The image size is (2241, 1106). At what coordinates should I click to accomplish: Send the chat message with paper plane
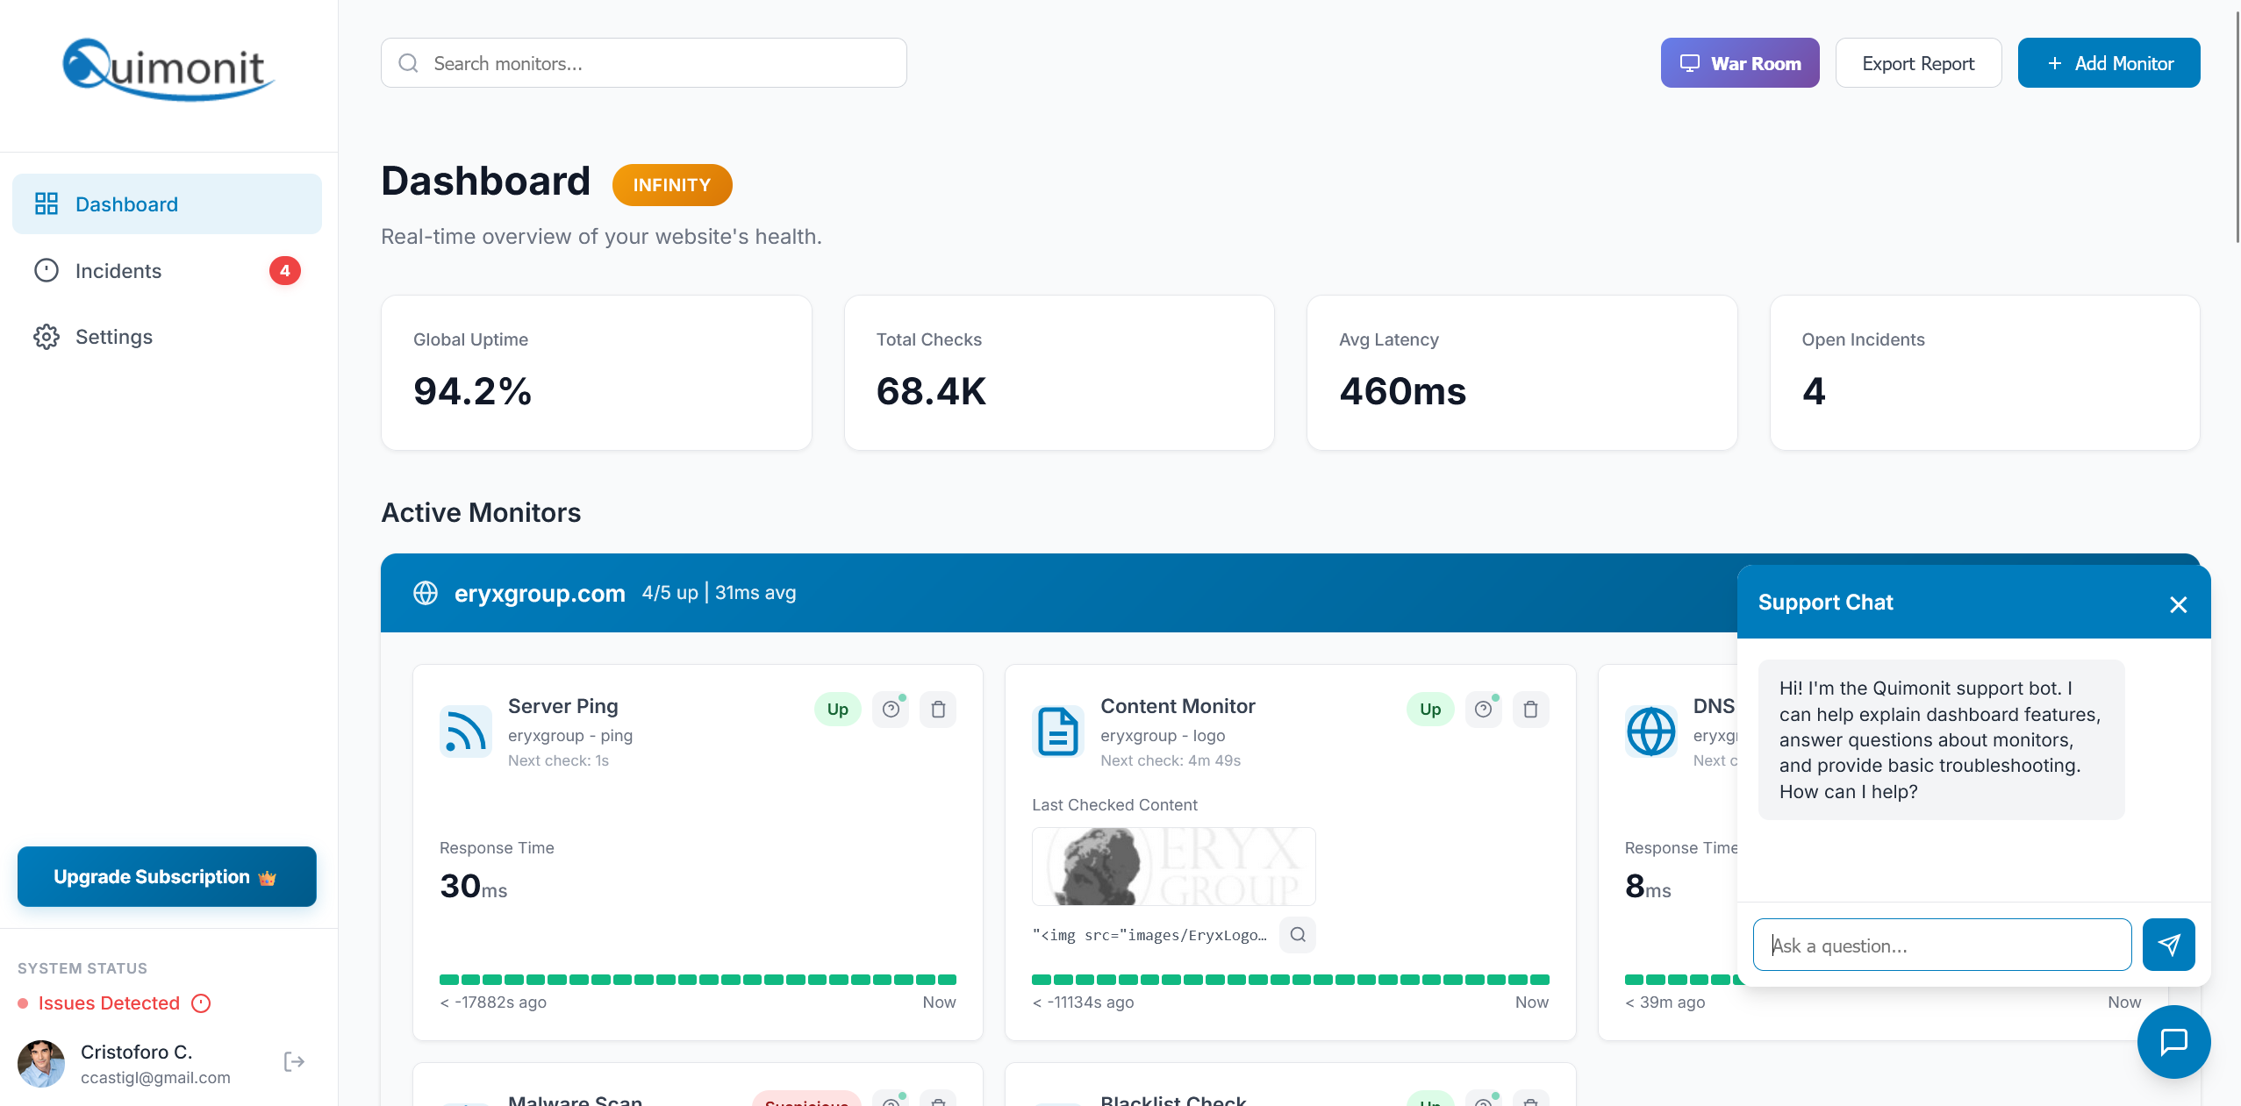point(2168,945)
